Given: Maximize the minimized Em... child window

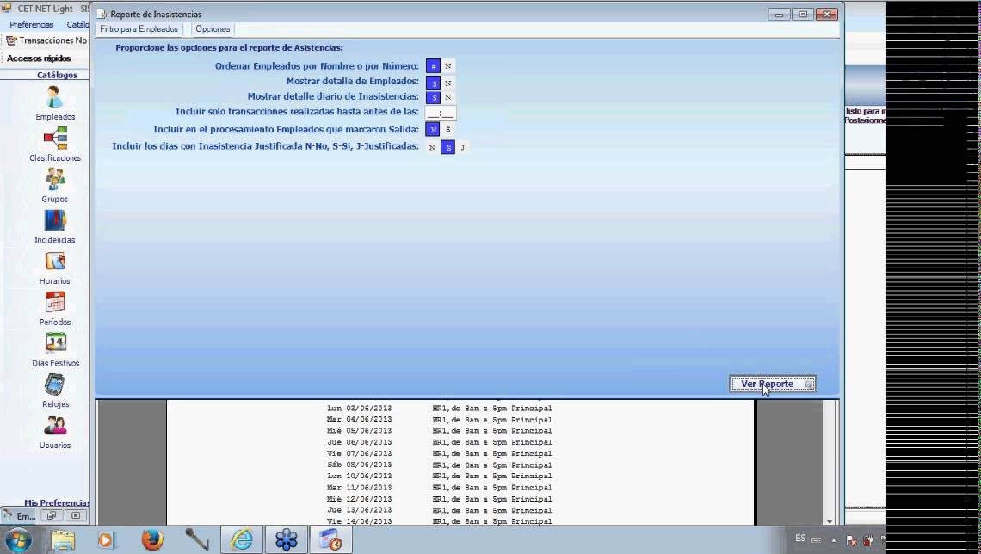Looking at the screenshot, I should click(76, 516).
